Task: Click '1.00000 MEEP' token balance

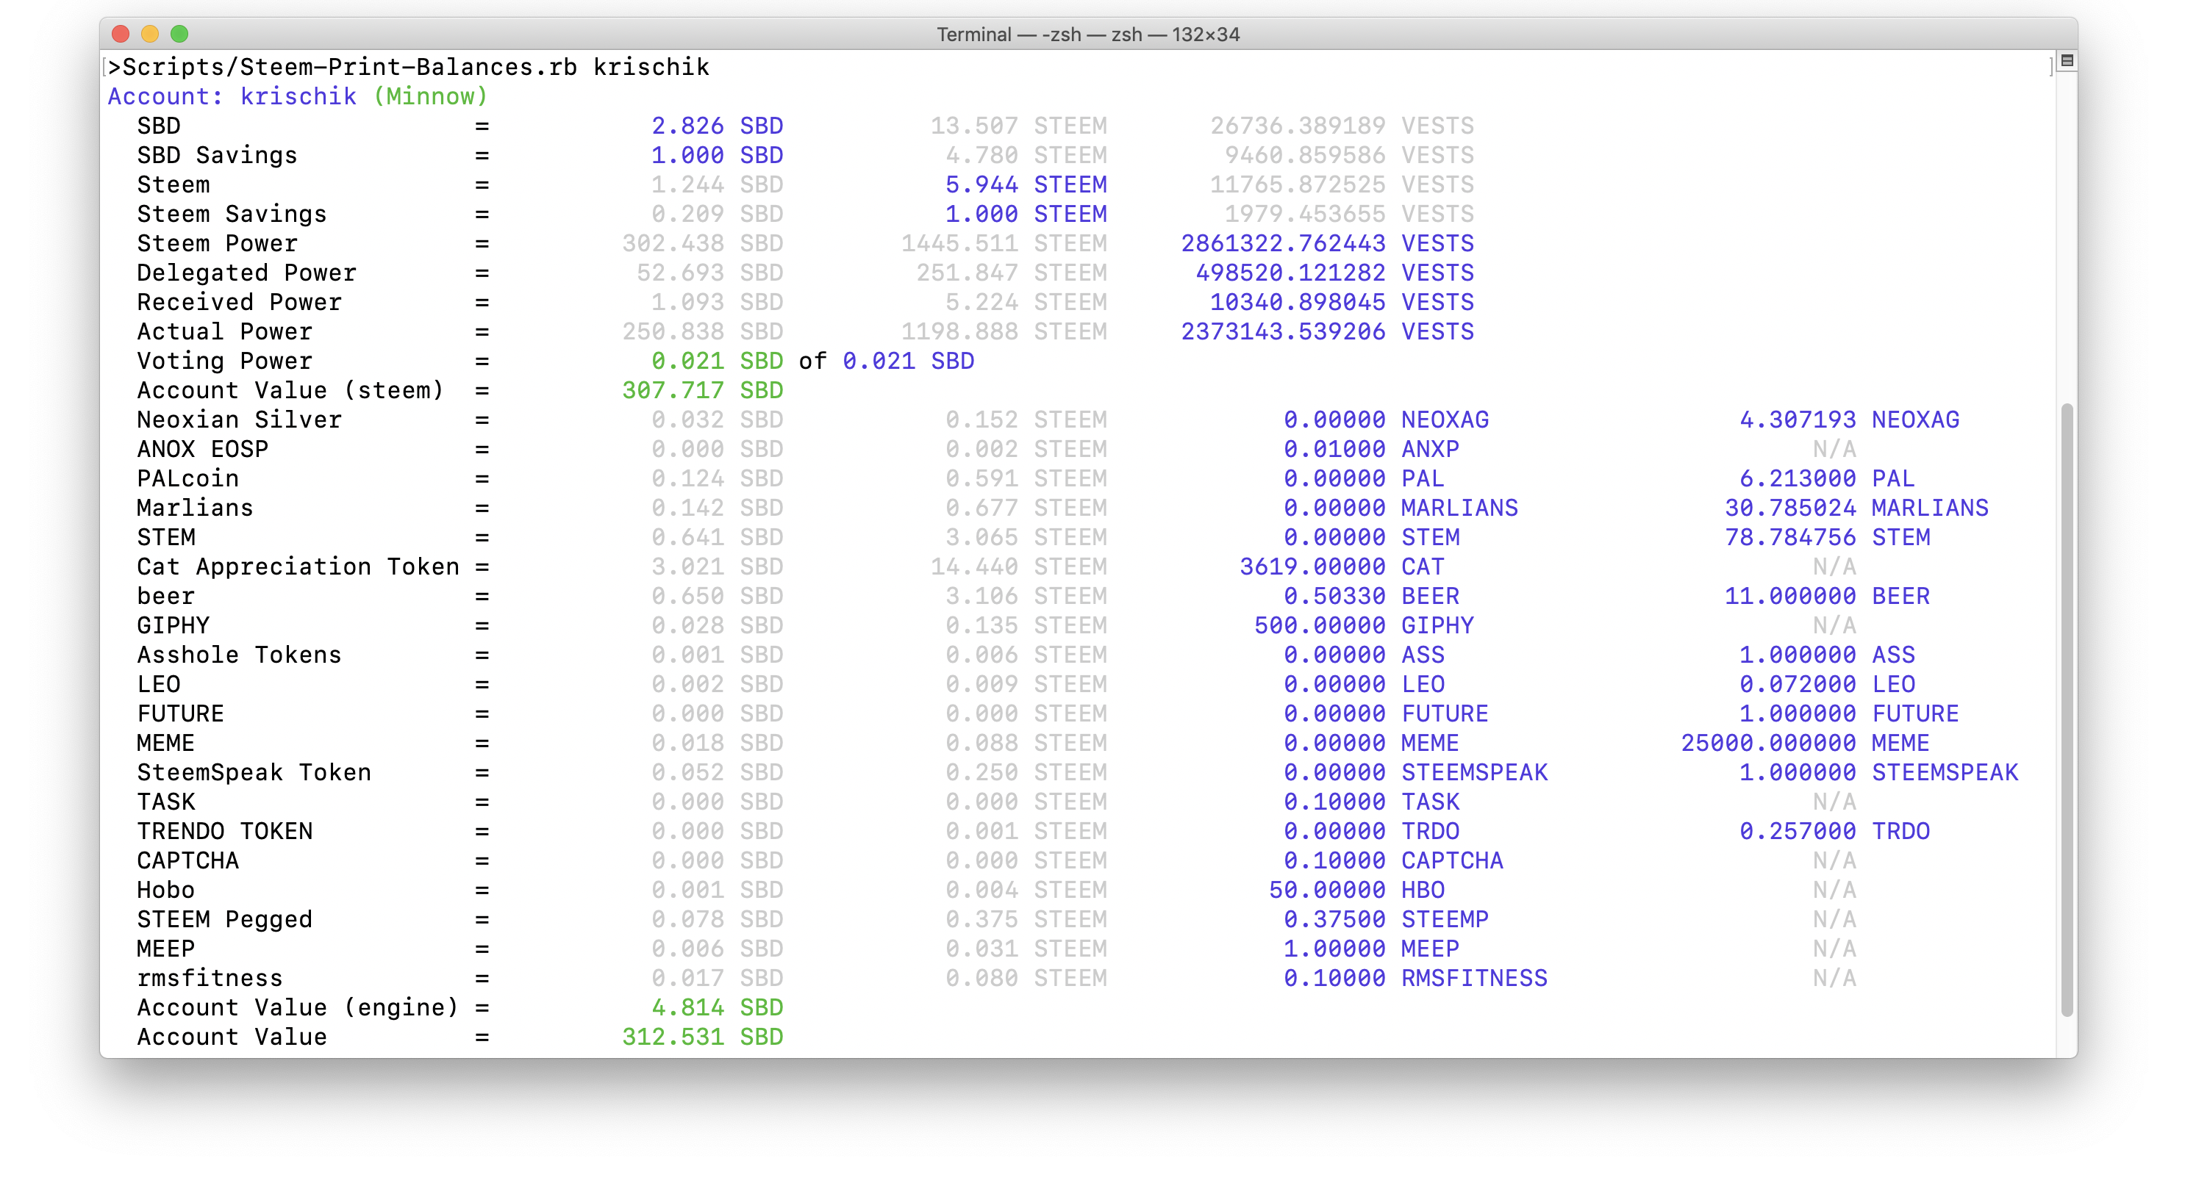Action: [x=1370, y=949]
